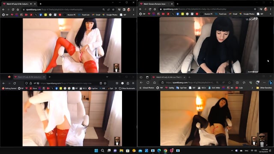Open home page in top-left Chrome window

[18, 9]
